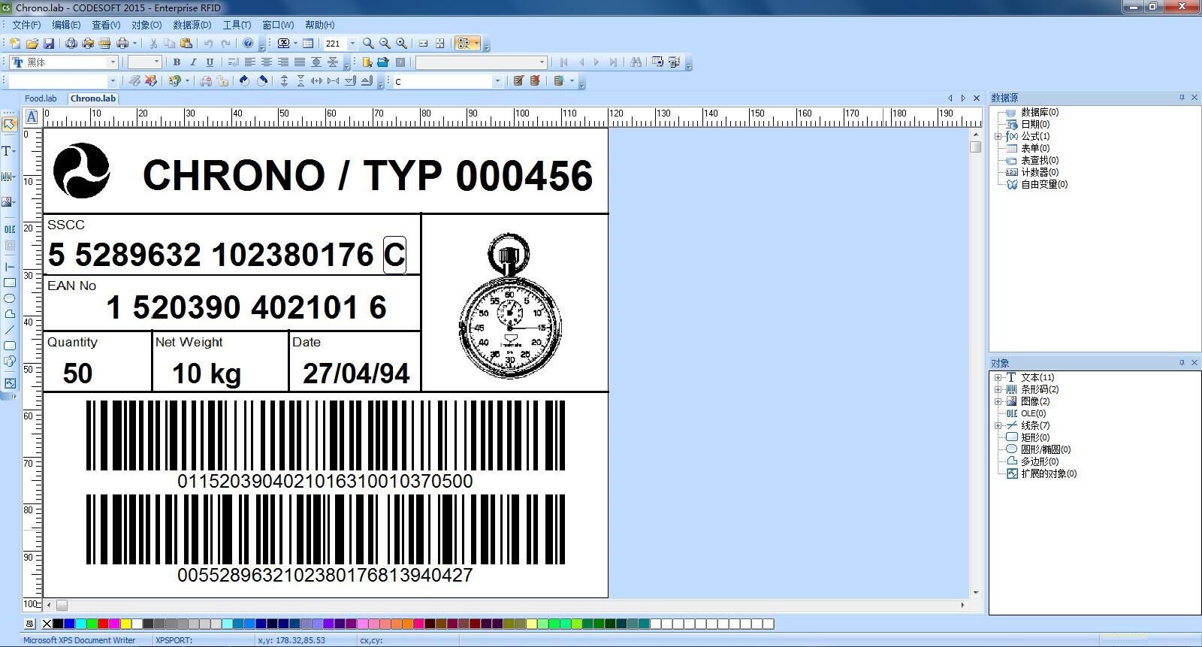
Task: Select the OLE object tool
Action: click(x=9, y=229)
